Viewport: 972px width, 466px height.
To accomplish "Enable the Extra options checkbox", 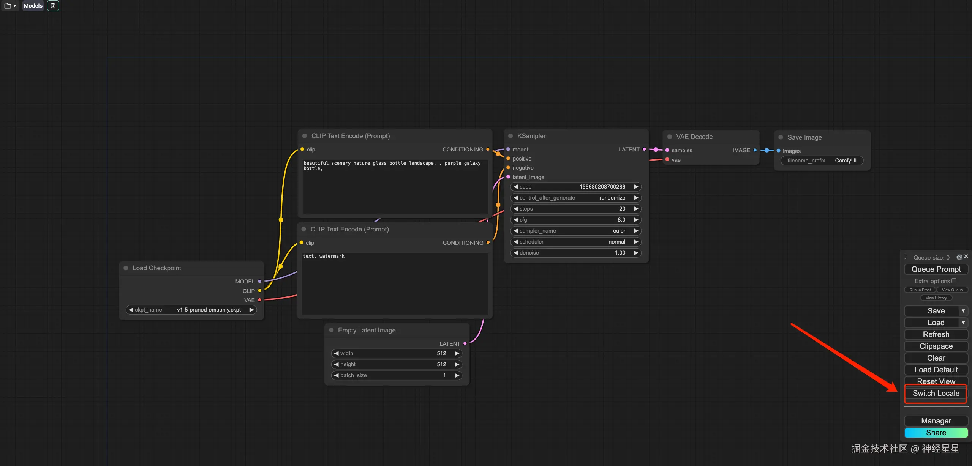I will click(x=954, y=281).
